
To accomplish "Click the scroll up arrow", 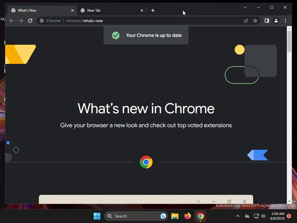I will pyautogui.click(x=289, y=29).
